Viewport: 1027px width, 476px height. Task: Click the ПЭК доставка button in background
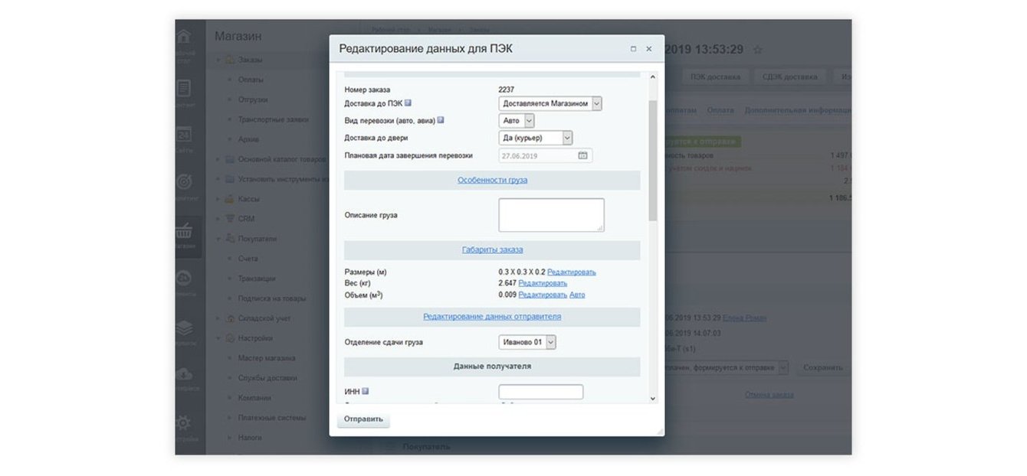click(x=714, y=77)
